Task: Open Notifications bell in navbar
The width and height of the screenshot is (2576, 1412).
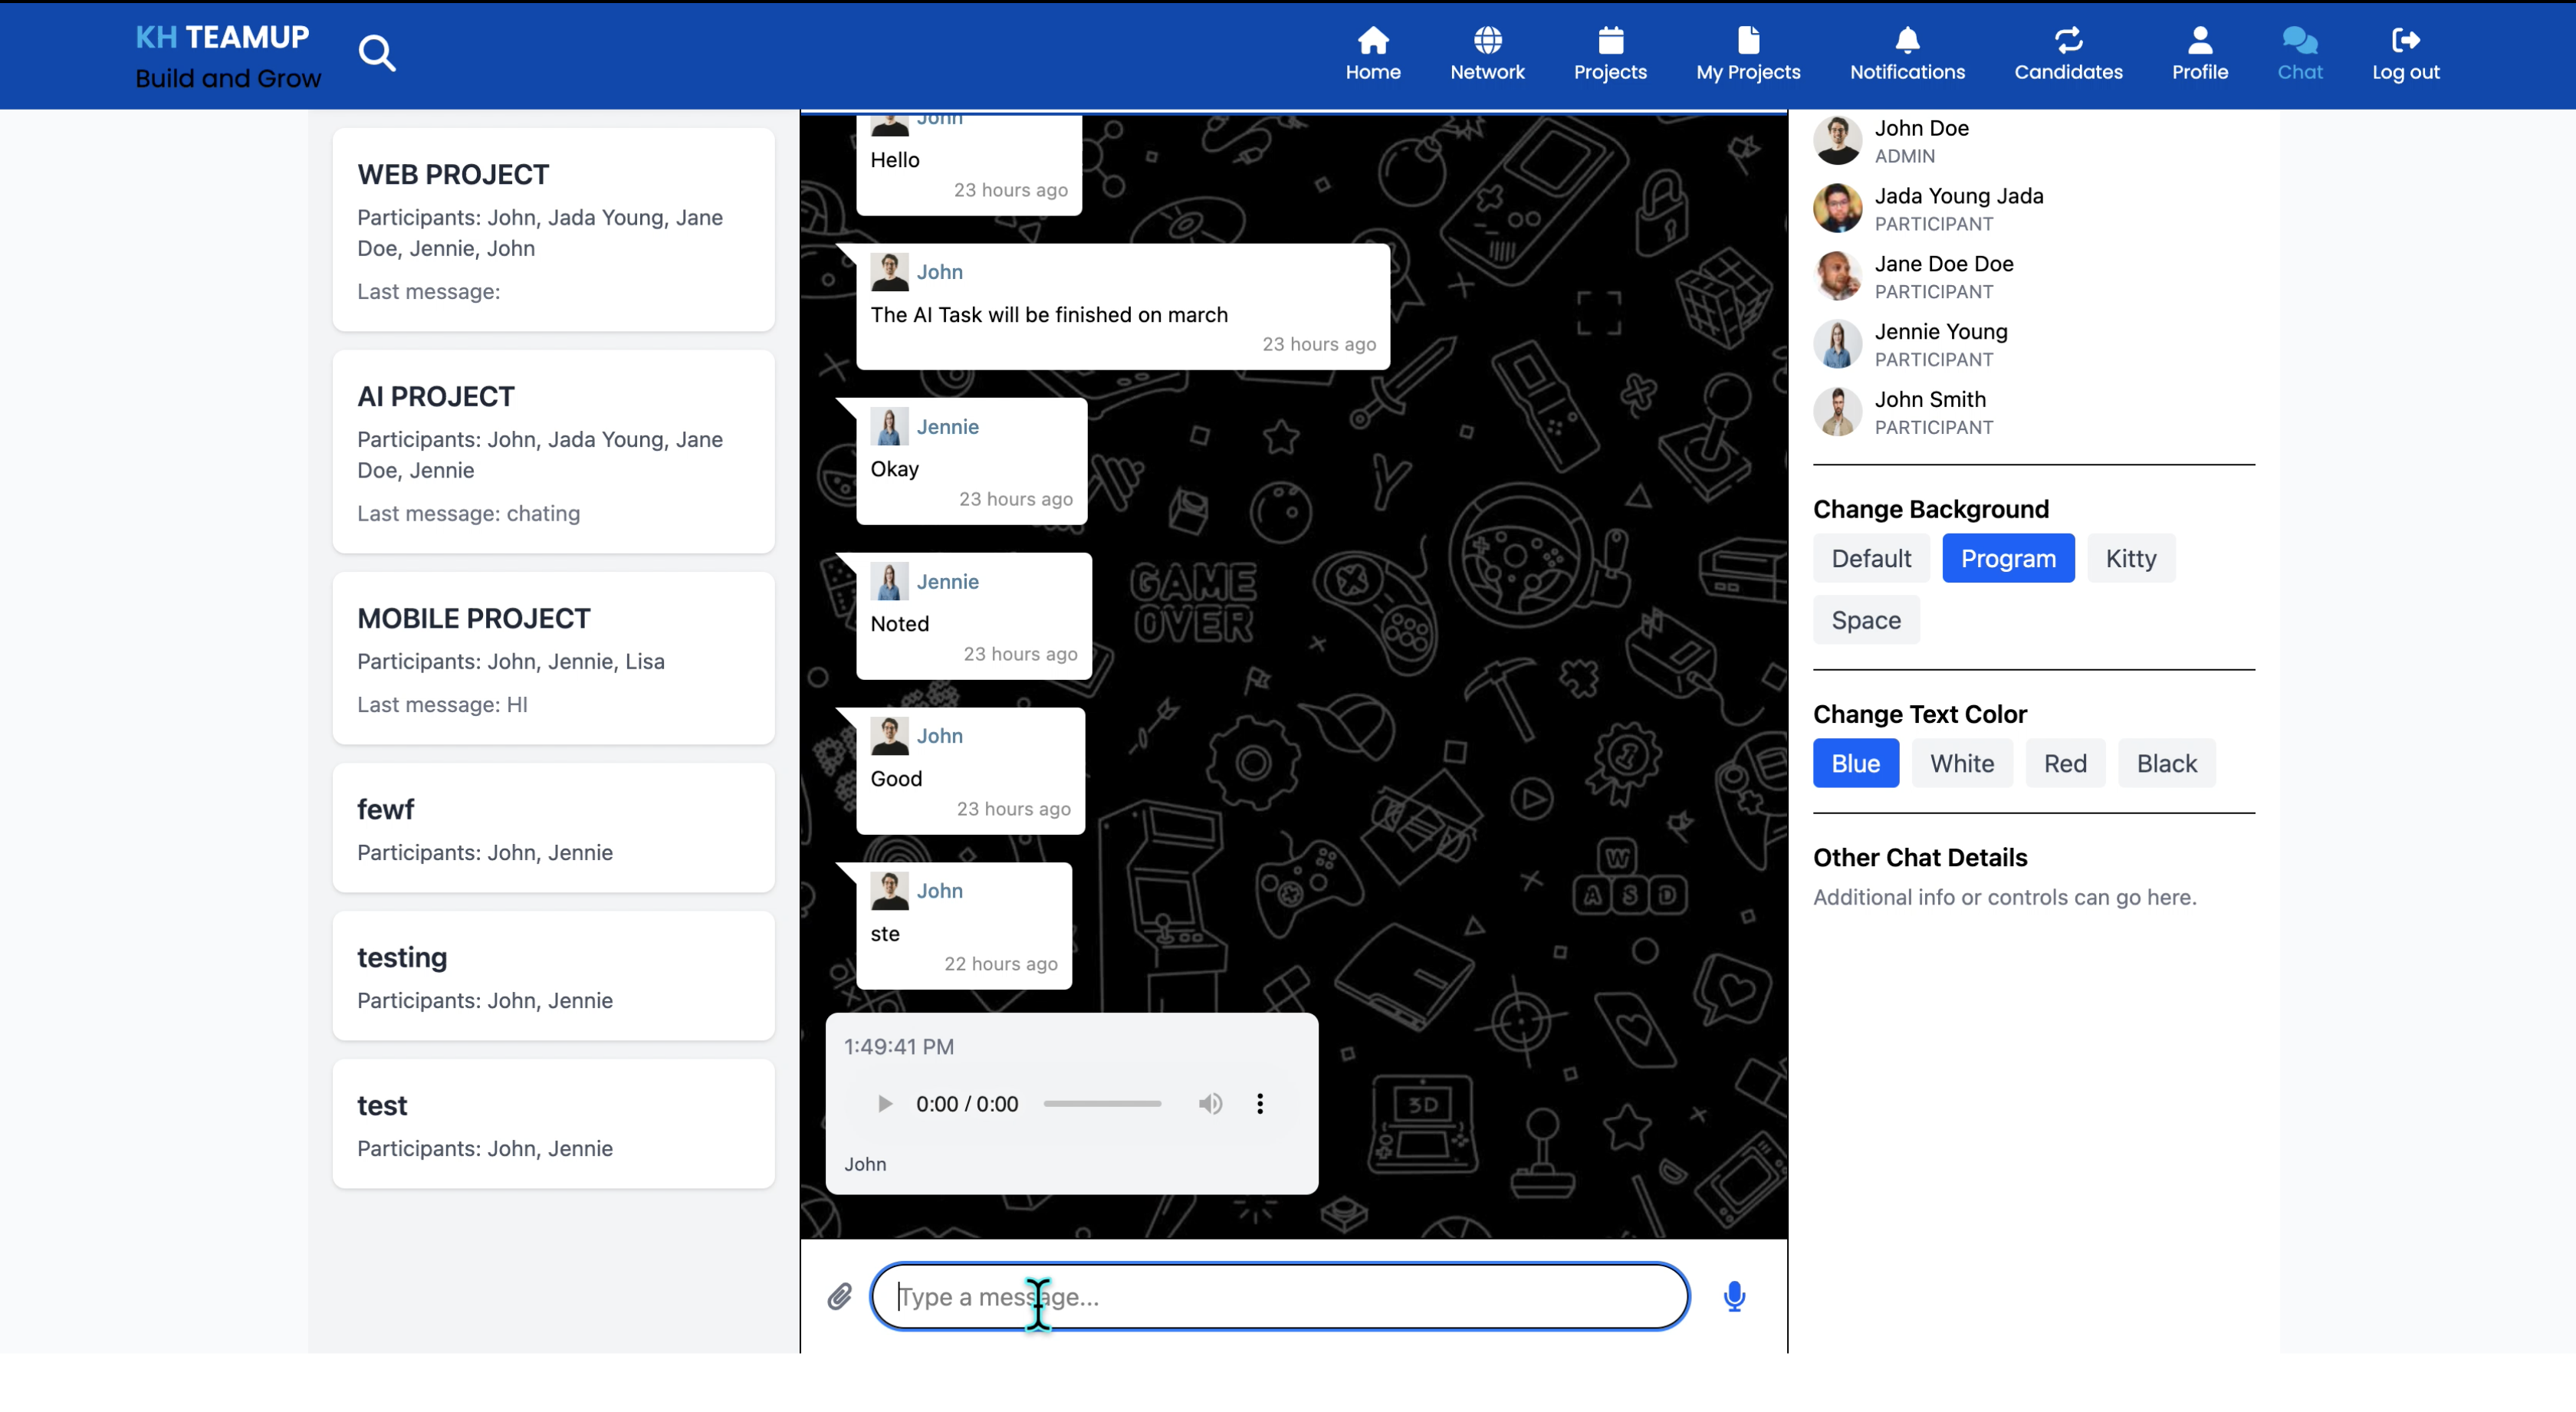Action: [1906, 54]
